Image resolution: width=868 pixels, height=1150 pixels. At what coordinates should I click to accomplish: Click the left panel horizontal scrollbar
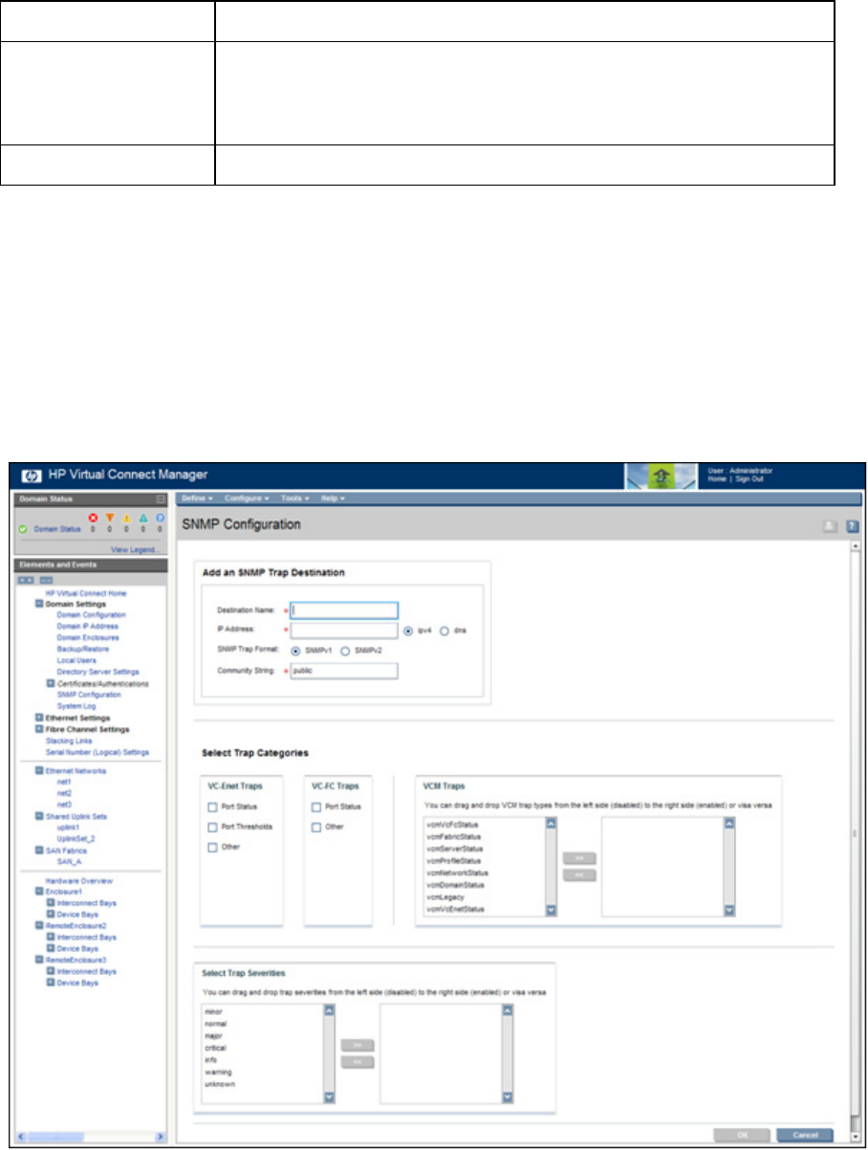click(x=90, y=1136)
